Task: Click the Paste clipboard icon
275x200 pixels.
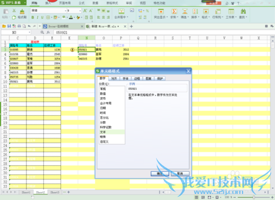Action: tap(5, 12)
